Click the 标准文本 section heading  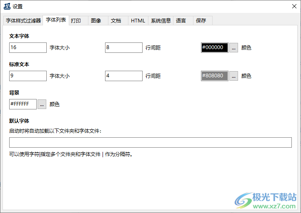pos(19,64)
